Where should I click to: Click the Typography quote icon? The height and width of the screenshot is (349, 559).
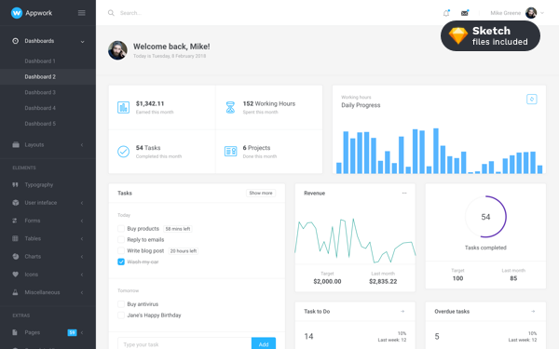[x=15, y=185]
